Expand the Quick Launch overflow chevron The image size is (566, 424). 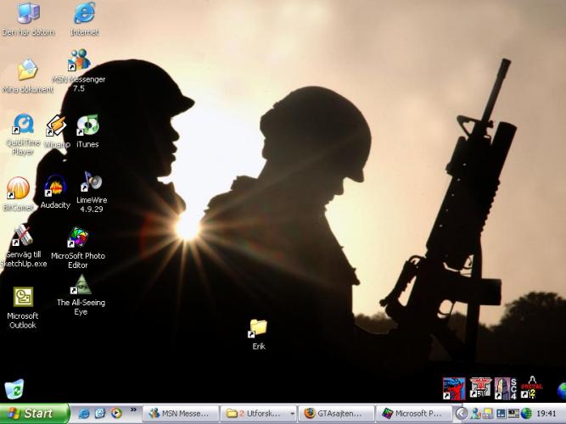click(x=133, y=411)
